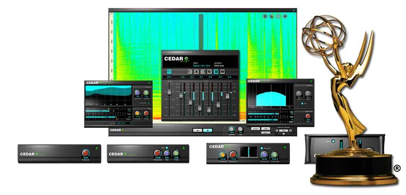406x195 pixels.
Task: Click the search button in spectrogram window
Action: (283, 131)
